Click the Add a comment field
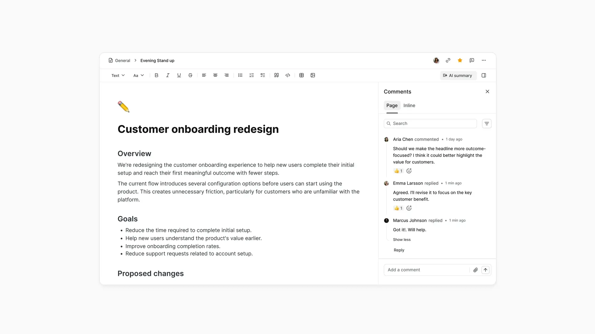Screen dimensions: 595x334 click(427, 270)
